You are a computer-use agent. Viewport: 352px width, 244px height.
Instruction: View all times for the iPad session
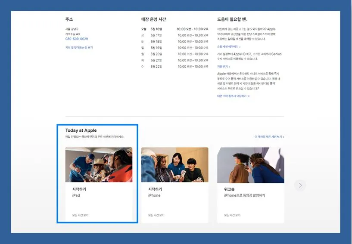tap(81, 215)
